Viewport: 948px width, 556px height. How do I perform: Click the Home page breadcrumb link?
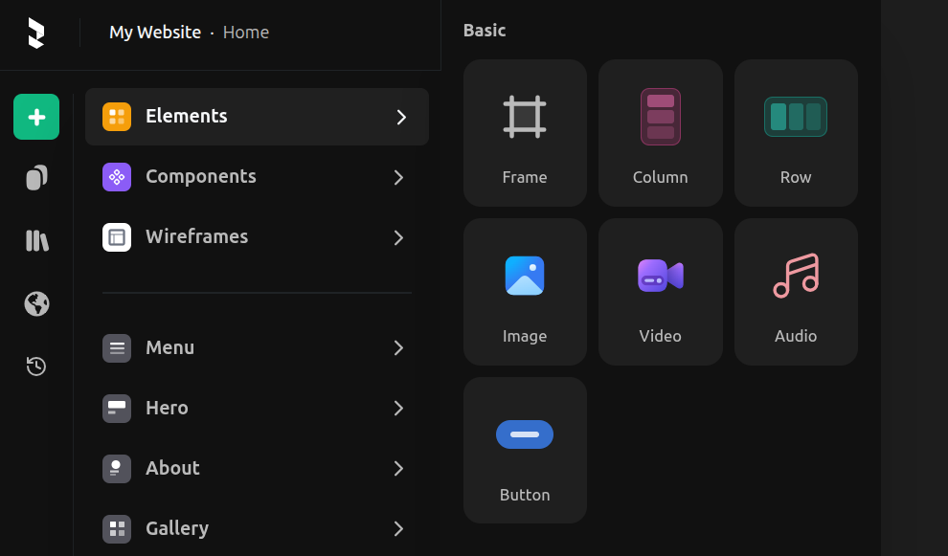(246, 33)
